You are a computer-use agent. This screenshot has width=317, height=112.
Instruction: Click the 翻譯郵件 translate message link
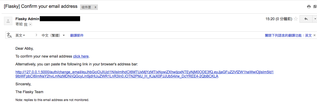coord(77,35)
